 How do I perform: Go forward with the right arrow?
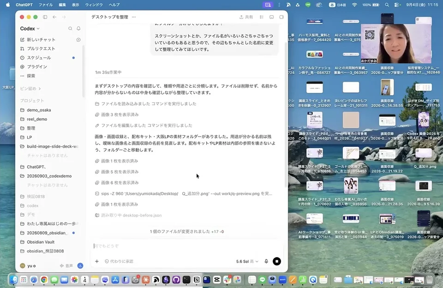[x=64, y=17]
